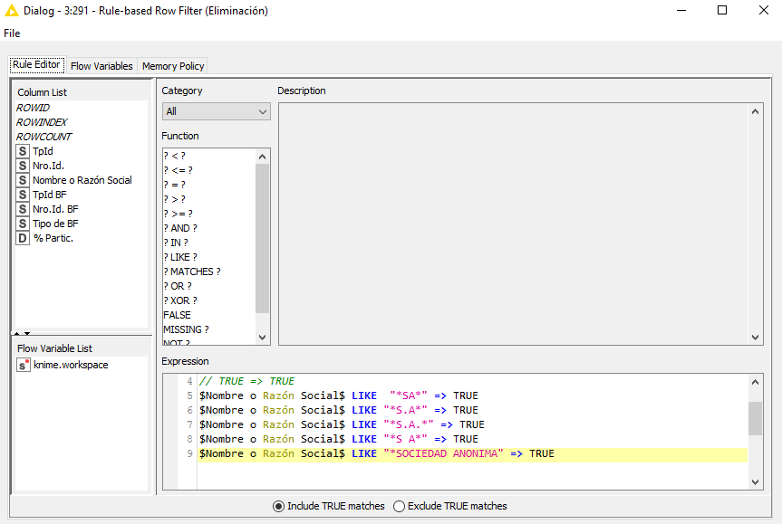Click line 9 in the Expression editor
This screenshot has height=524, width=782.
[x=376, y=453]
